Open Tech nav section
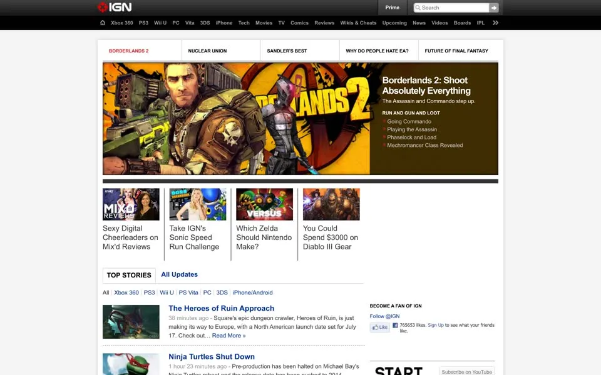Viewport: 601px width, 375px height. (244, 23)
